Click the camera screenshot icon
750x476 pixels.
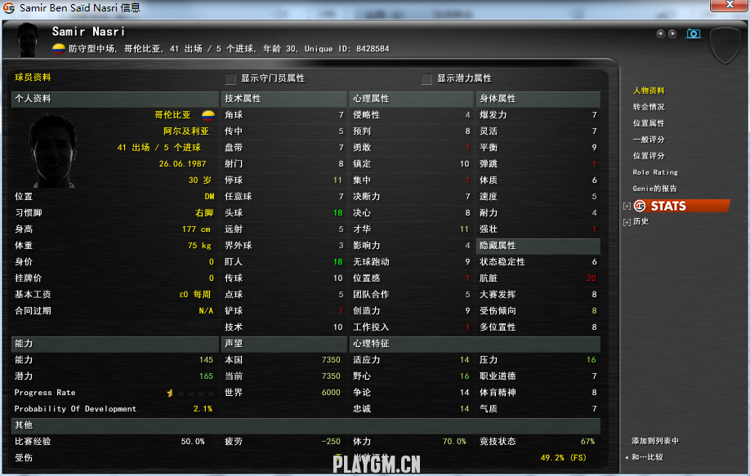coord(693,33)
